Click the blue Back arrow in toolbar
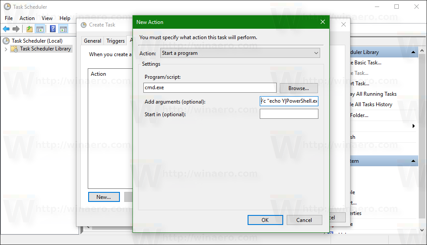 pyautogui.click(x=6, y=29)
